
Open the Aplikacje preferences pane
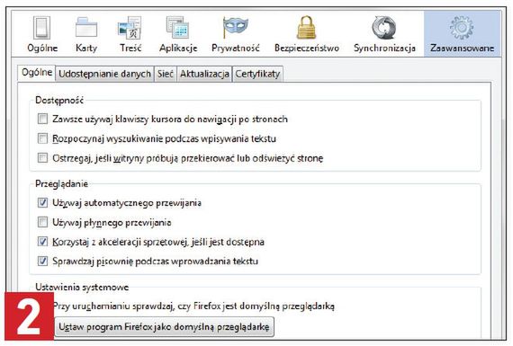(x=178, y=34)
